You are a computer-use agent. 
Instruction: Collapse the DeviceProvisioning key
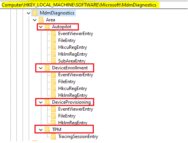coord(41,102)
